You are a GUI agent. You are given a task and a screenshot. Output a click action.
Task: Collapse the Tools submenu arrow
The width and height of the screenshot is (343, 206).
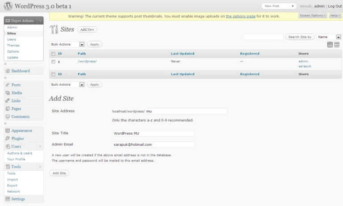(40, 167)
